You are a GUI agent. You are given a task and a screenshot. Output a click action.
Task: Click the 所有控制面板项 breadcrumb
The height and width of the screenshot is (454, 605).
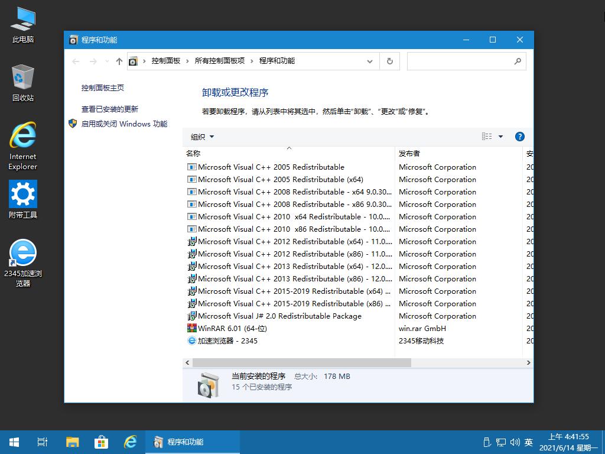point(220,61)
